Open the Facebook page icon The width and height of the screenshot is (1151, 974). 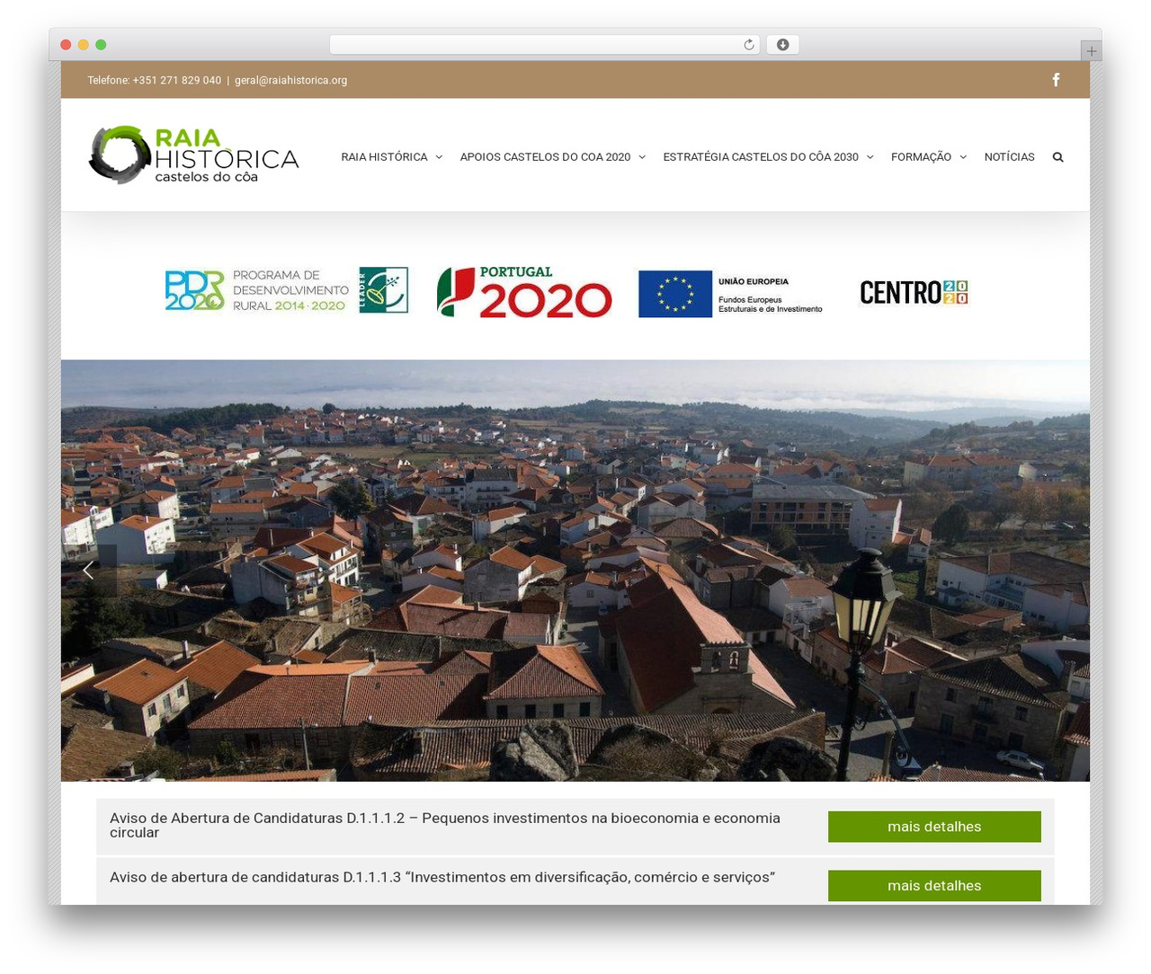(x=1056, y=80)
